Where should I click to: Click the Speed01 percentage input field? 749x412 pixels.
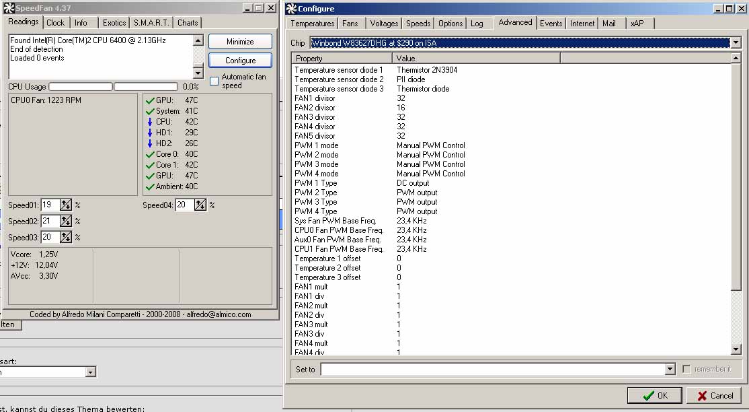click(x=50, y=205)
